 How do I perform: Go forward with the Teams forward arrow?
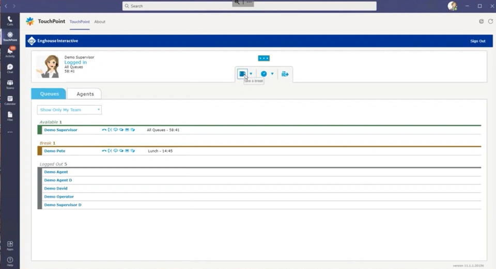pos(14,6)
